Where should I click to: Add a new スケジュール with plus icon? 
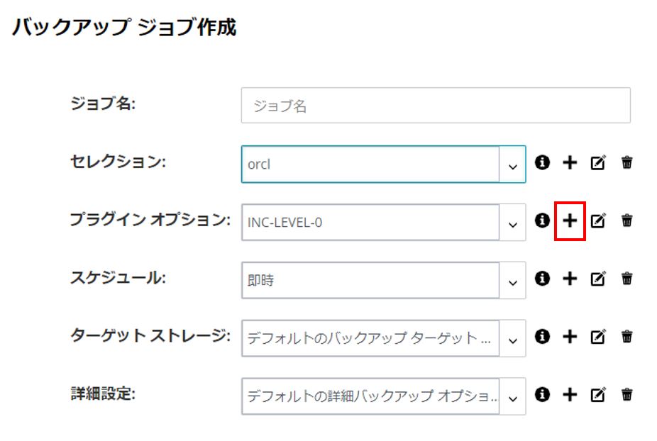click(570, 279)
